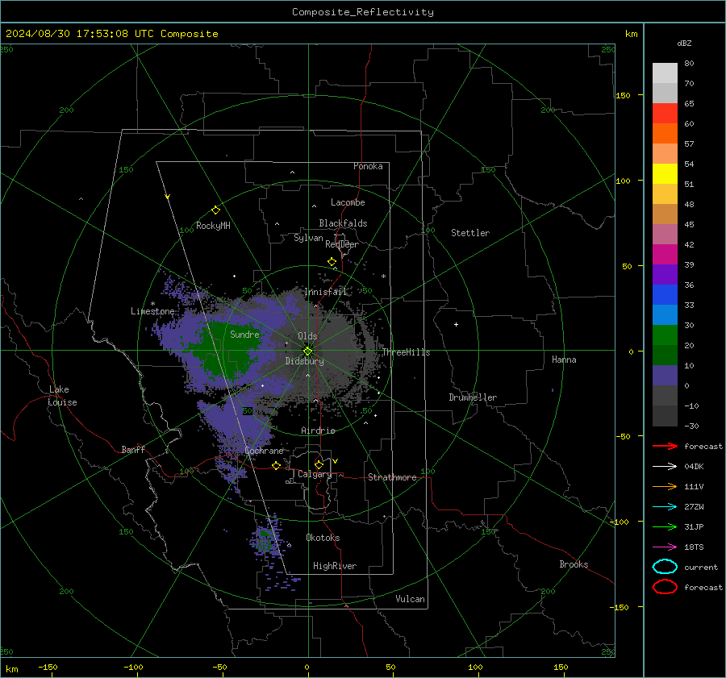Click the Innisfail city label
This screenshot has height=678, width=726.
coord(325,292)
